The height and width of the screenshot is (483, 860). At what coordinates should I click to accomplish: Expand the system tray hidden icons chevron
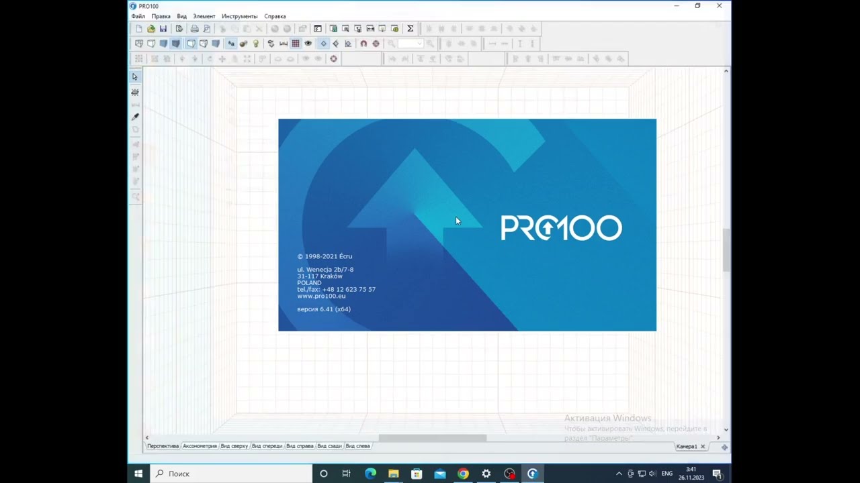click(x=619, y=474)
